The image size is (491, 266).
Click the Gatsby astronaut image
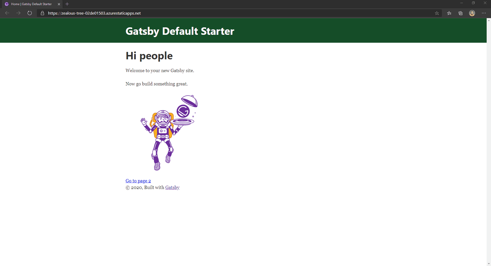(169, 133)
